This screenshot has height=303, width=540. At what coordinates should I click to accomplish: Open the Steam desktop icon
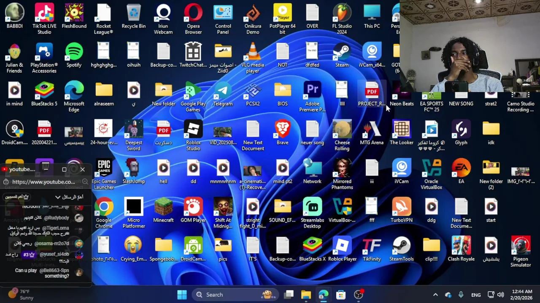[342, 56]
